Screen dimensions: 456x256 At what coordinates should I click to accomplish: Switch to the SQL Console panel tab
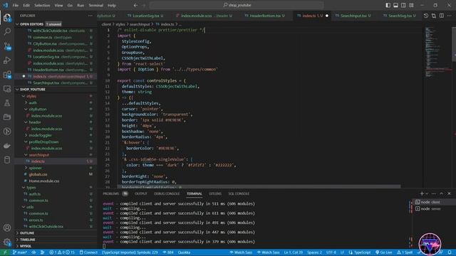click(x=239, y=193)
